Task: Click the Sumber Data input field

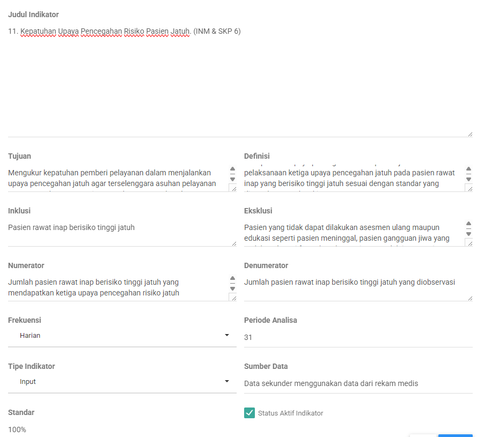Action: [358, 384]
